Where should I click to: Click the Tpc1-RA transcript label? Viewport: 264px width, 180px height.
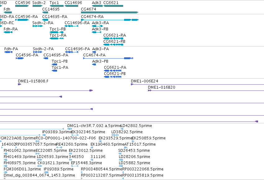click(58, 35)
